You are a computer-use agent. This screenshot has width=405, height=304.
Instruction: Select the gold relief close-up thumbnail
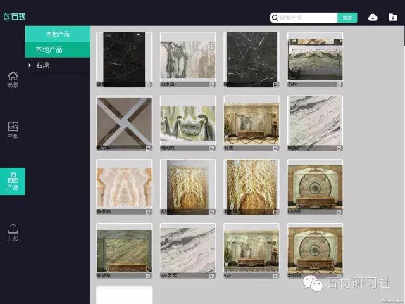pyautogui.click(x=251, y=187)
